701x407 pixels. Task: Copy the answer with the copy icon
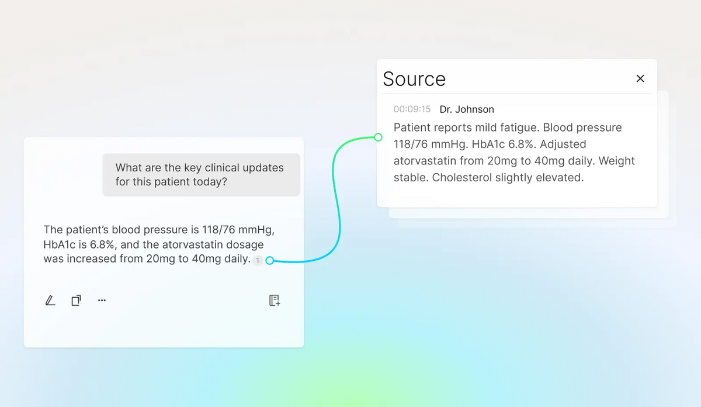click(76, 301)
